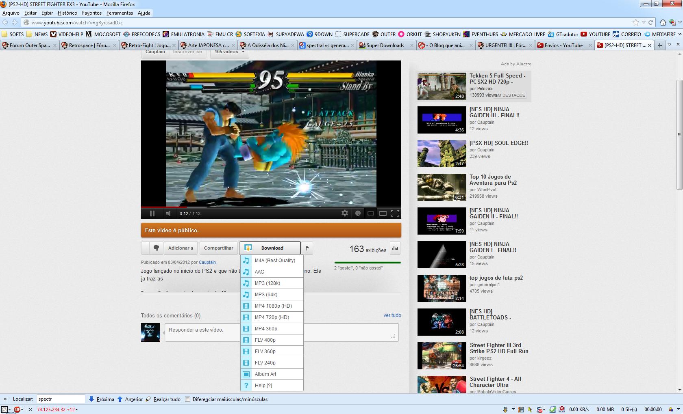Open Cauptain uploader link under video
Screen dimensions: 683x414
tap(207, 262)
